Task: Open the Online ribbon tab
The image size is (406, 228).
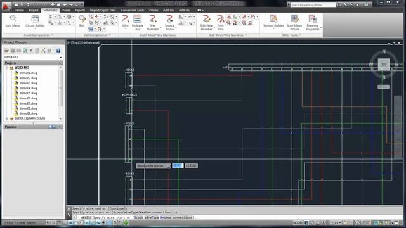Action: 154,10
